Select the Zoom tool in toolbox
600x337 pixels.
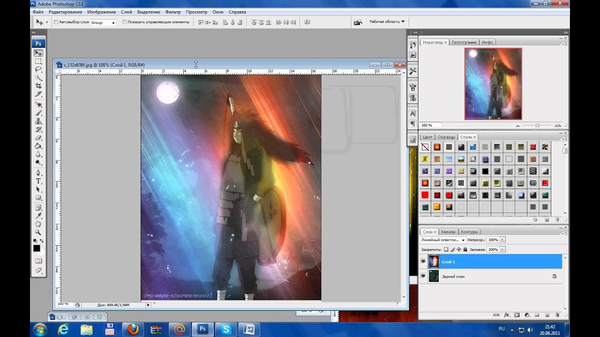point(38,232)
